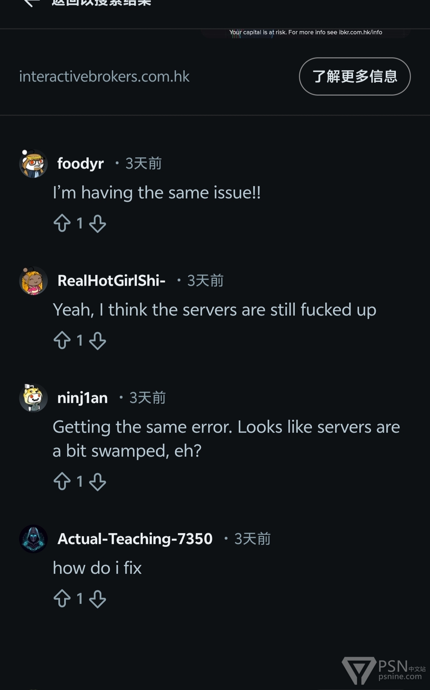430x690 pixels.
Task: Open the Actual-Teaching-7350 username profile
Action: tap(135, 539)
